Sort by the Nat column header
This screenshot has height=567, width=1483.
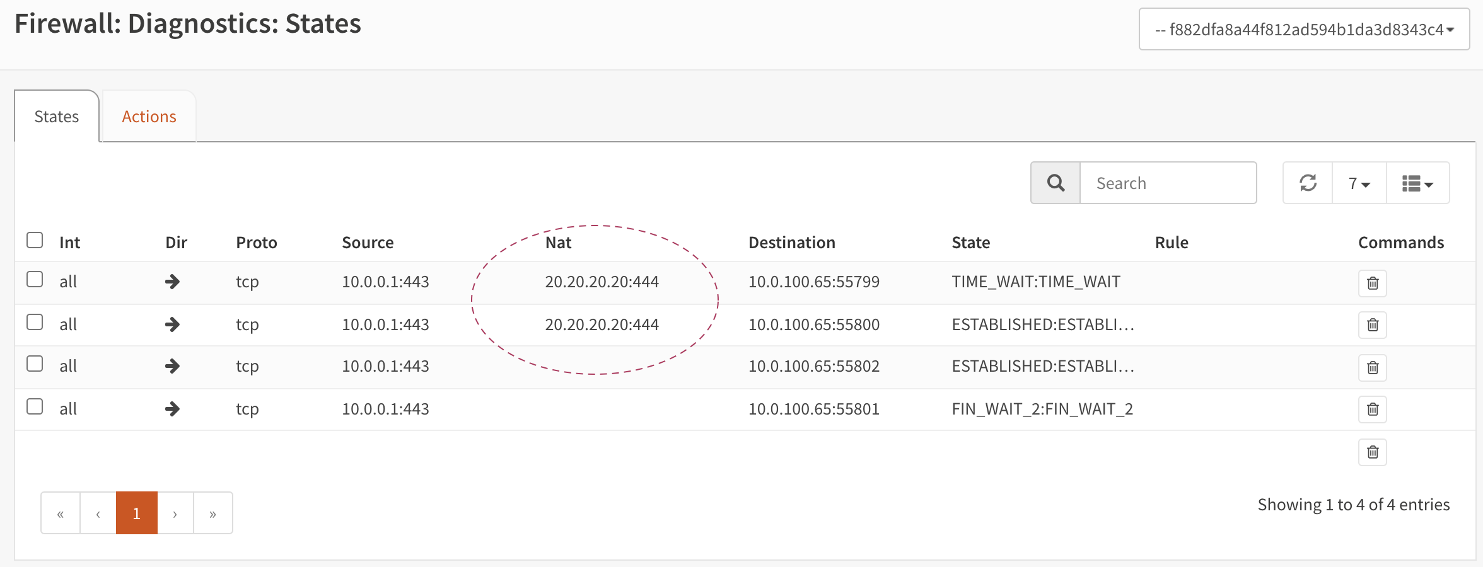[x=558, y=243]
